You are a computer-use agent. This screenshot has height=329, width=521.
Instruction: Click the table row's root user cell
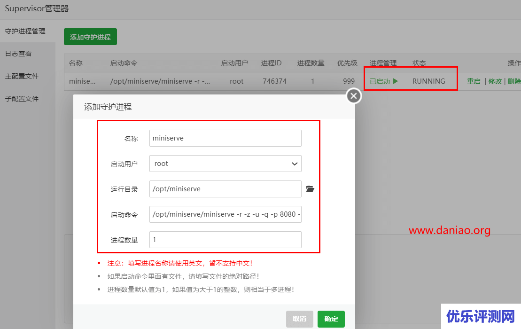point(237,81)
